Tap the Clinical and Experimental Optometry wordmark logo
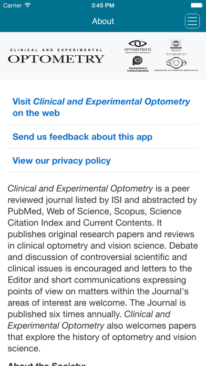The image size is (206, 366). (56, 56)
